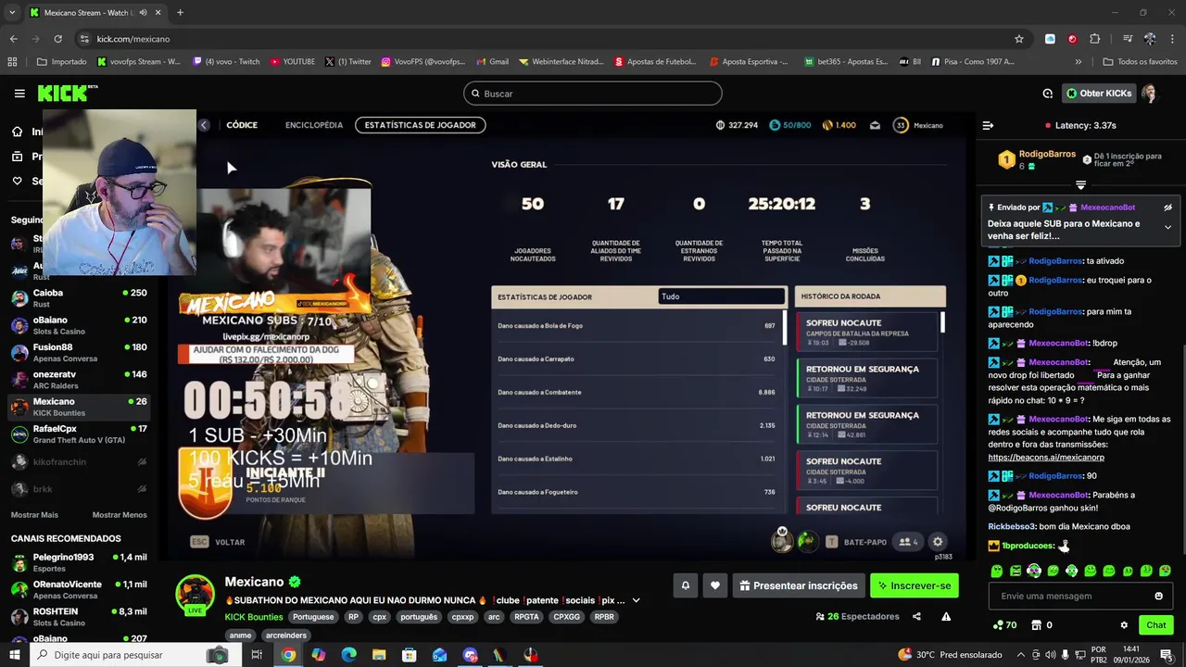This screenshot has width=1186, height=667.
Task: Show hidden system tray icons
Action: pyautogui.click(x=1022, y=654)
